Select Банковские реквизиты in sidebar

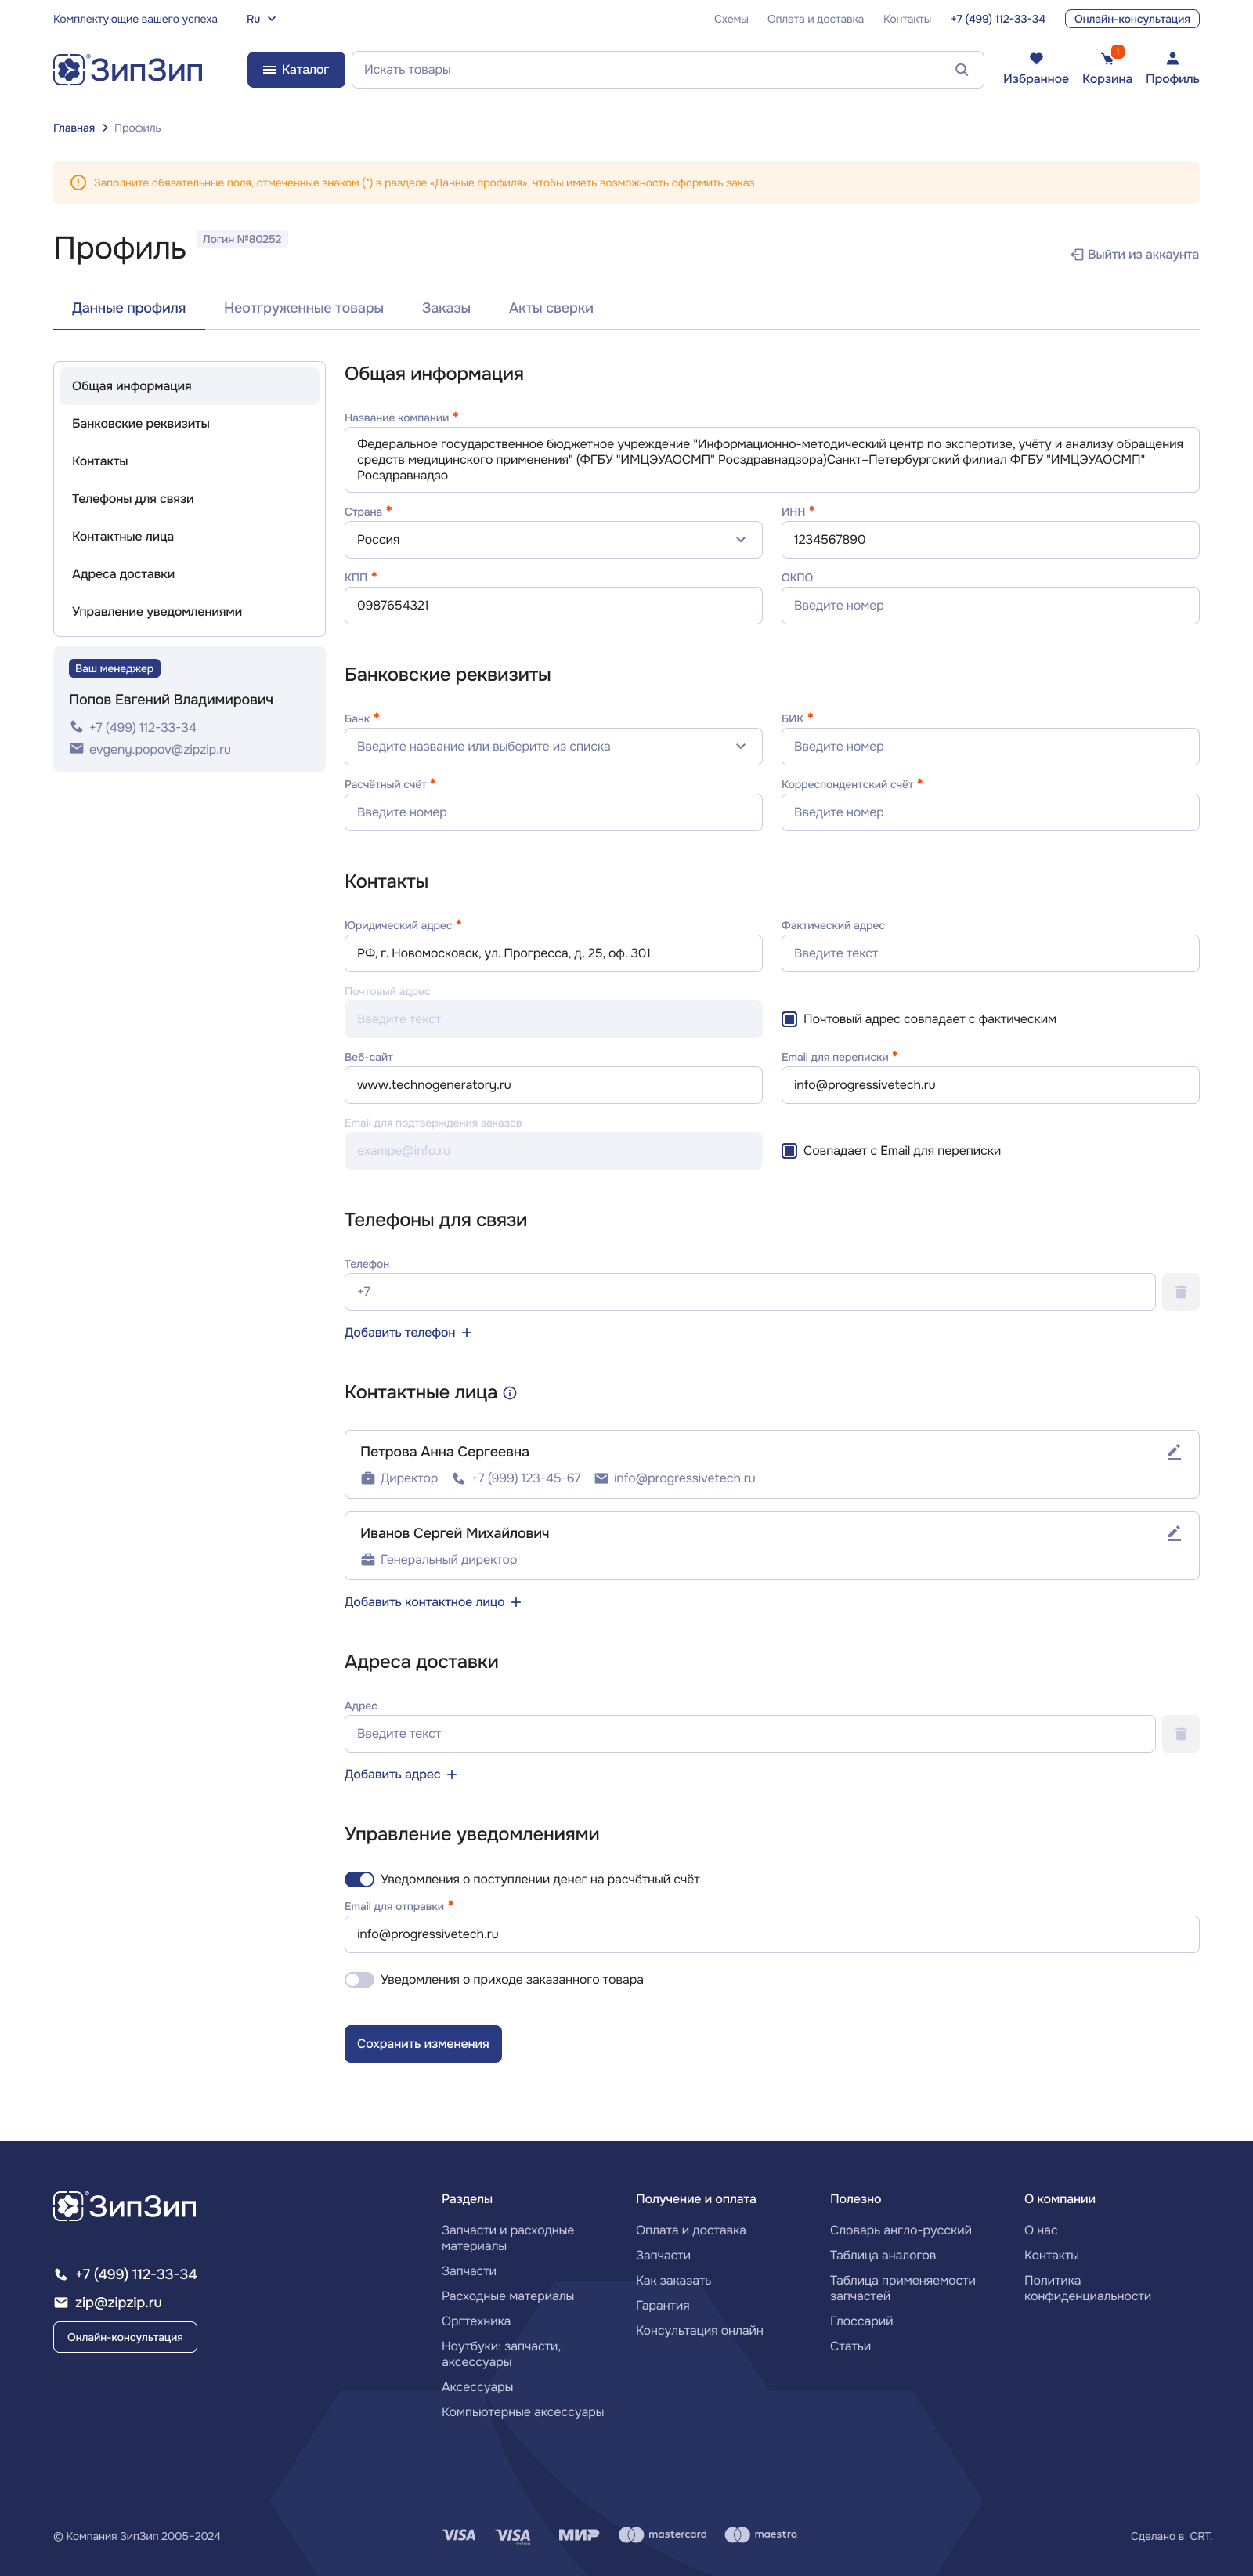click(x=189, y=424)
